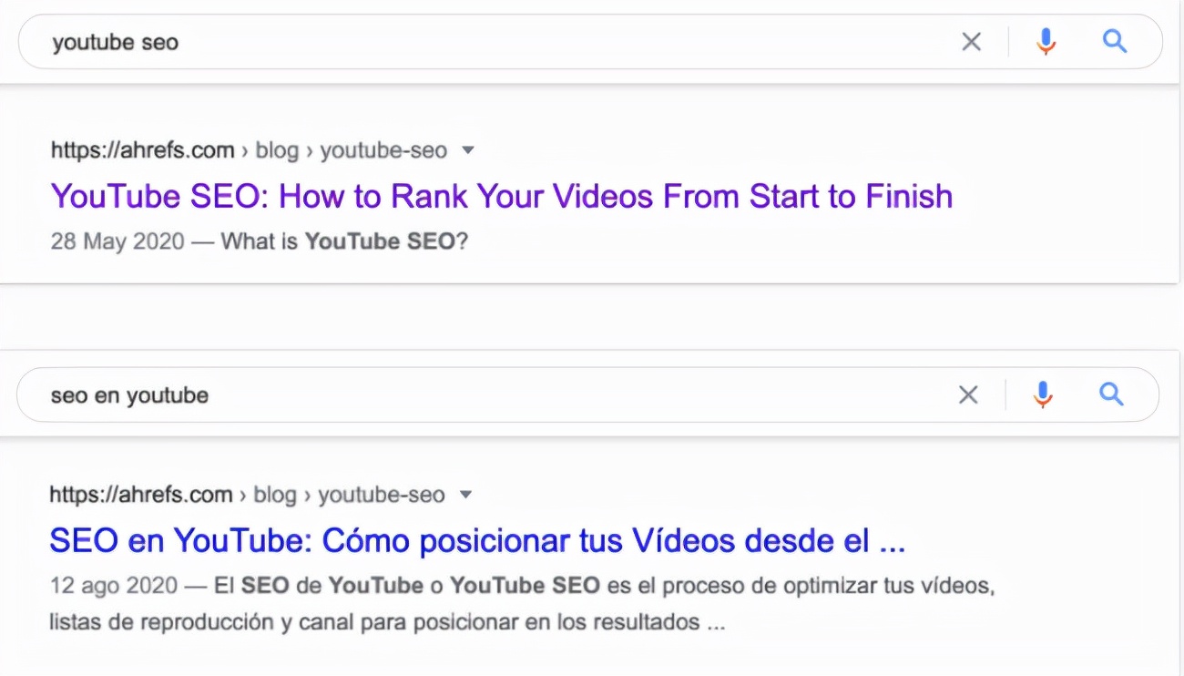
Task: Open dropdown arrow beside Spanish result URL
Action: click(x=466, y=496)
